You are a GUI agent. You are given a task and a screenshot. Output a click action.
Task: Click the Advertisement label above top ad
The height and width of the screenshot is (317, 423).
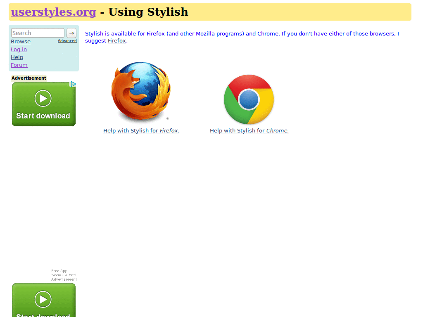click(29, 78)
